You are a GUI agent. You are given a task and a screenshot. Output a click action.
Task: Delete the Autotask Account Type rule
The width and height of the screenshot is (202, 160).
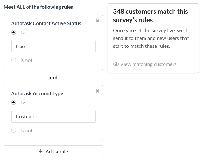click(x=97, y=91)
